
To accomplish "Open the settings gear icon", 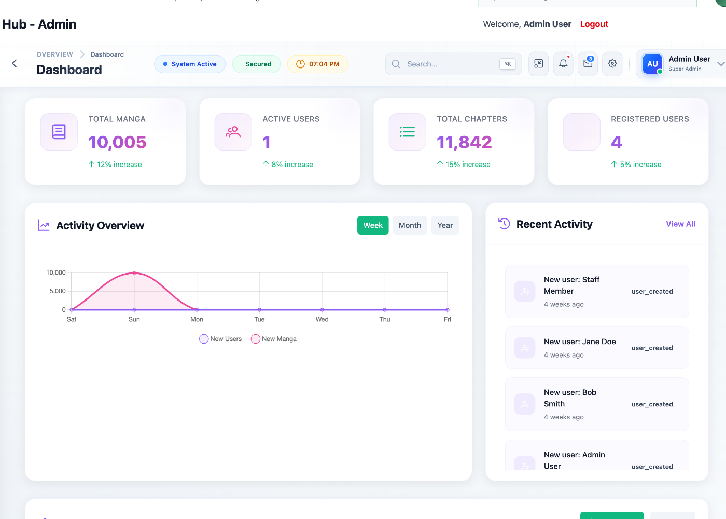I will [x=612, y=64].
